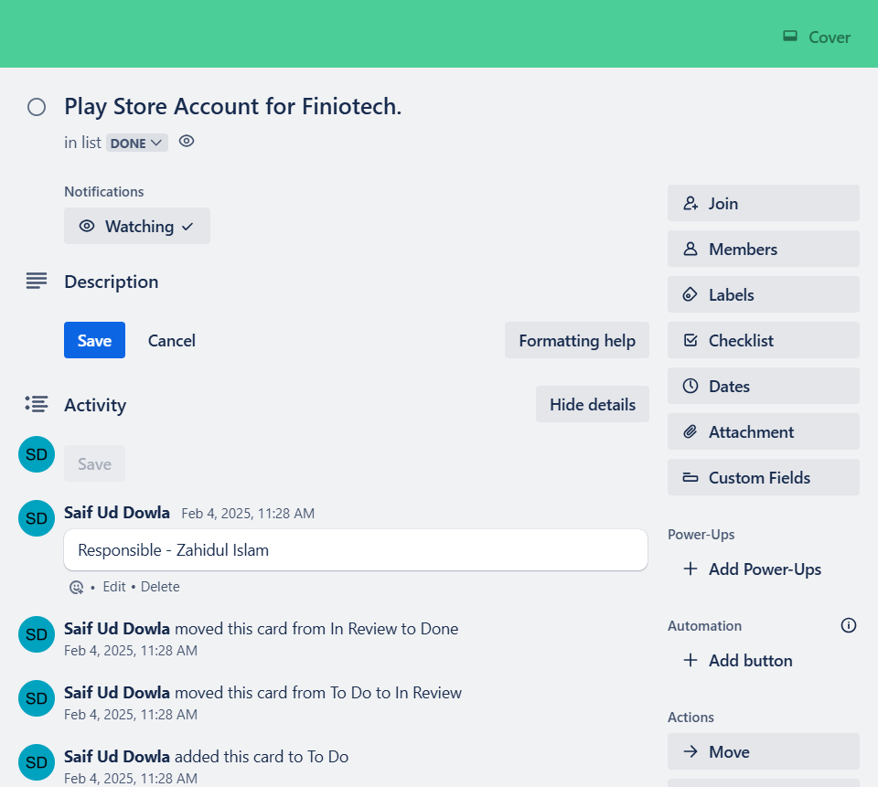
Task: Click comment timestamp next to Saif Ud Dowla name
Action: coord(248,514)
